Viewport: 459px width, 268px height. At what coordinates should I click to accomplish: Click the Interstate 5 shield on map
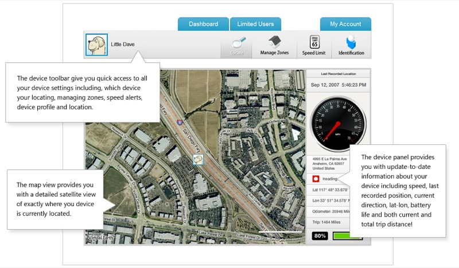(x=180, y=122)
